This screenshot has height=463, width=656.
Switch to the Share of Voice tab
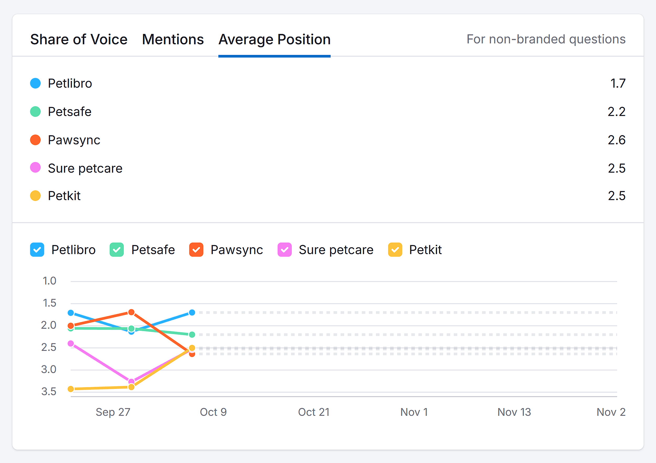pyautogui.click(x=79, y=39)
